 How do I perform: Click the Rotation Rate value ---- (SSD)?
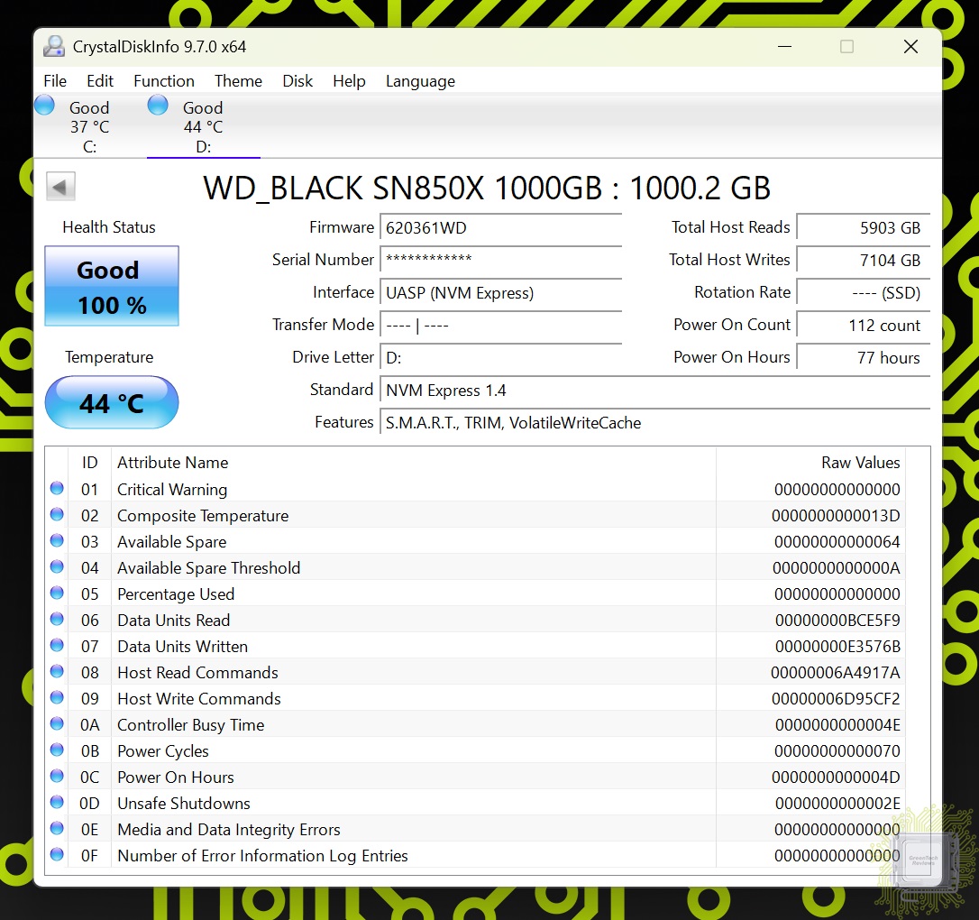[x=864, y=293]
